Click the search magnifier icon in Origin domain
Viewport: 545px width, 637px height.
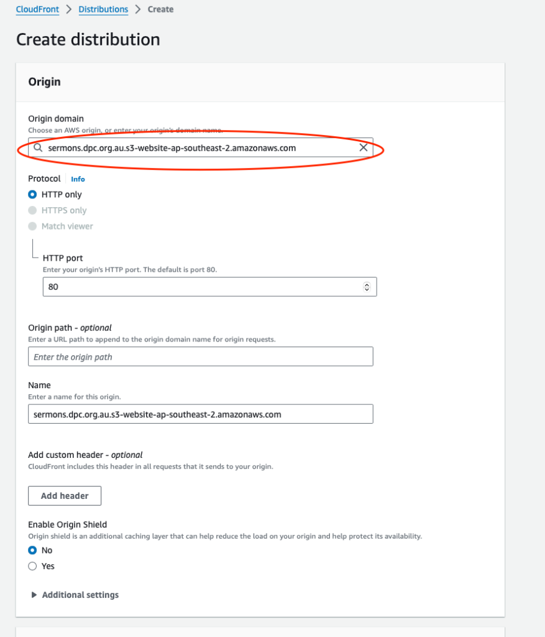38,147
